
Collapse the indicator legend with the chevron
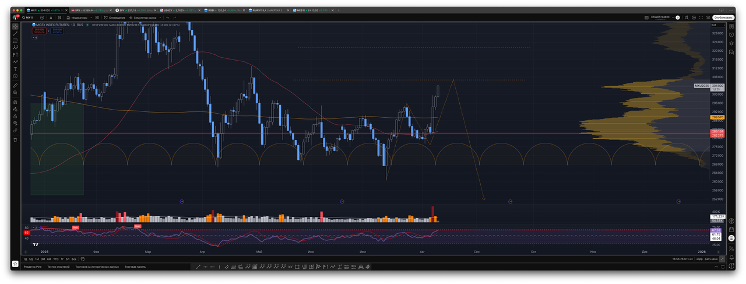34,37
